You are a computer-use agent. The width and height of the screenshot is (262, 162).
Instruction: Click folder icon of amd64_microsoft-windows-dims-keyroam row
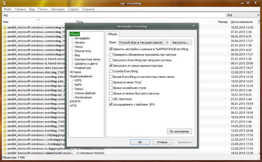point(4,68)
